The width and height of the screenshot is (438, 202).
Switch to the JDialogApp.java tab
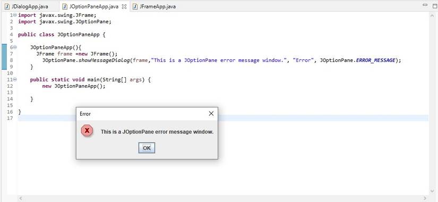[x=27, y=6]
